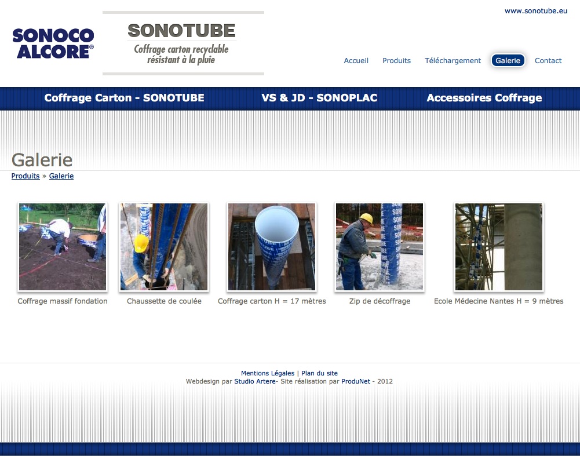
Task: Click Galerie breadcrumb link
Action: coord(61,176)
